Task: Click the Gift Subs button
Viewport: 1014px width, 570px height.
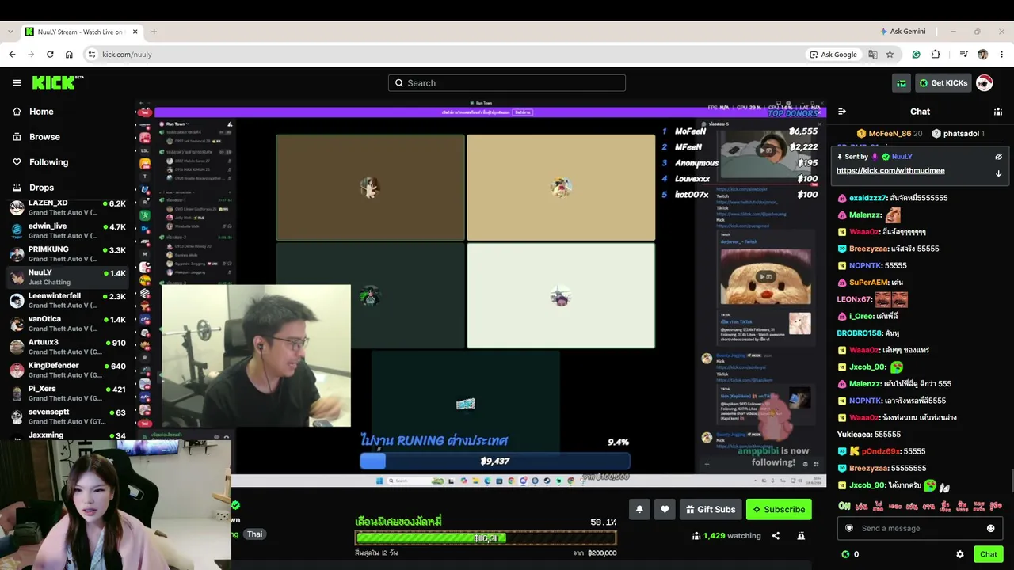Action: (711, 509)
